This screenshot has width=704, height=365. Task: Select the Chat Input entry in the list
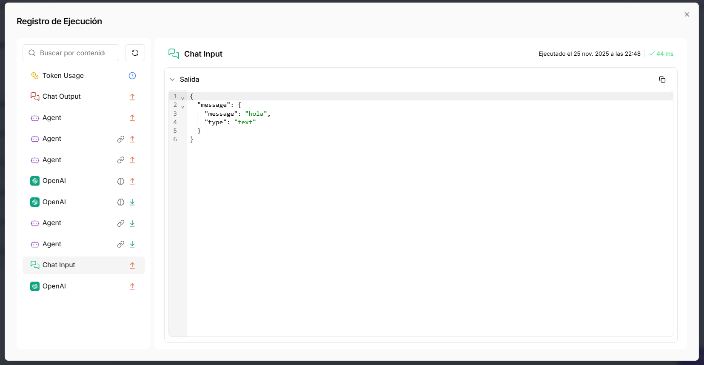[59, 265]
